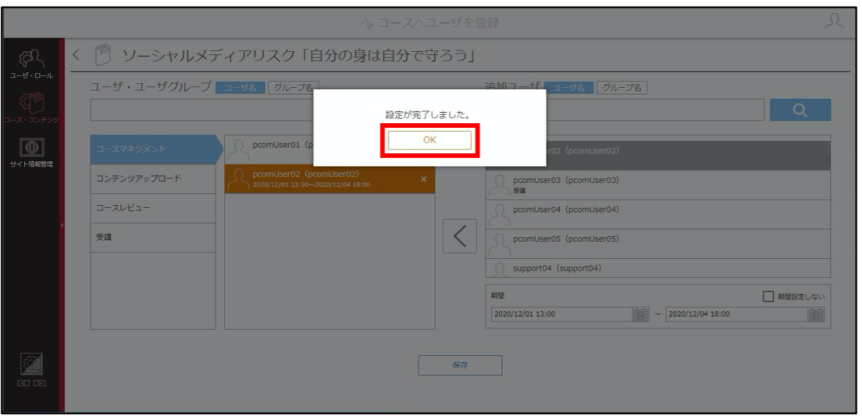
Task: Select the highlighted pcomUser02 registered row
Action: click(x=330, y=179)
